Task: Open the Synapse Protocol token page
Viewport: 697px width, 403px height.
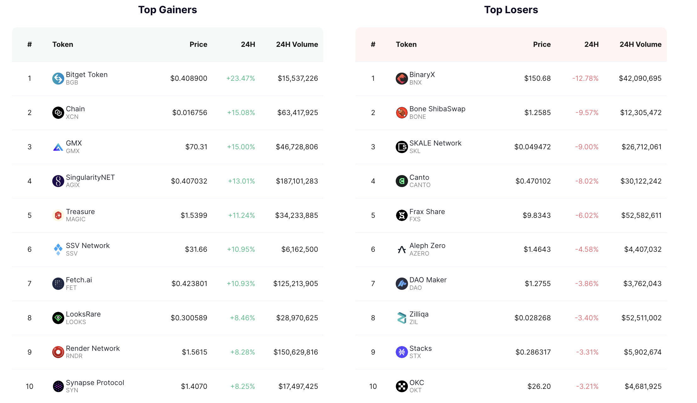Action: [x=95, y=386]
